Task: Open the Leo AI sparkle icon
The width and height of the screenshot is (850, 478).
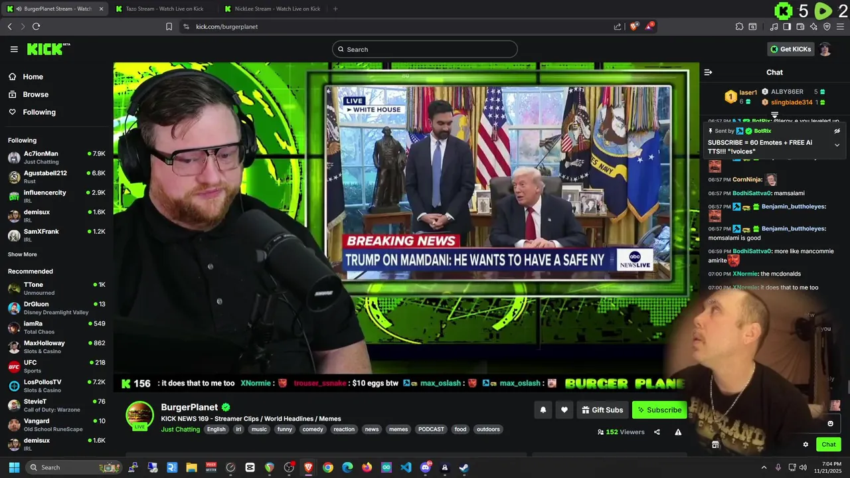Action: pyautogui.click(x=813, y=27)
